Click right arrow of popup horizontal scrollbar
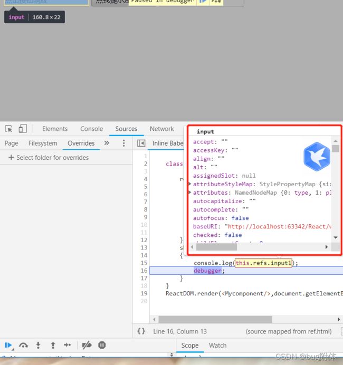This screenshot has width=343, height=365. 327,247
